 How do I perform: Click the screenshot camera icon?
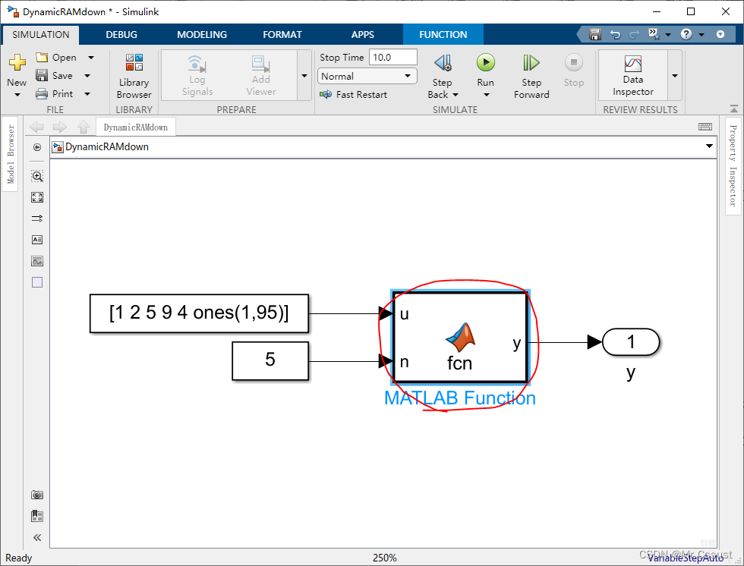37,495
